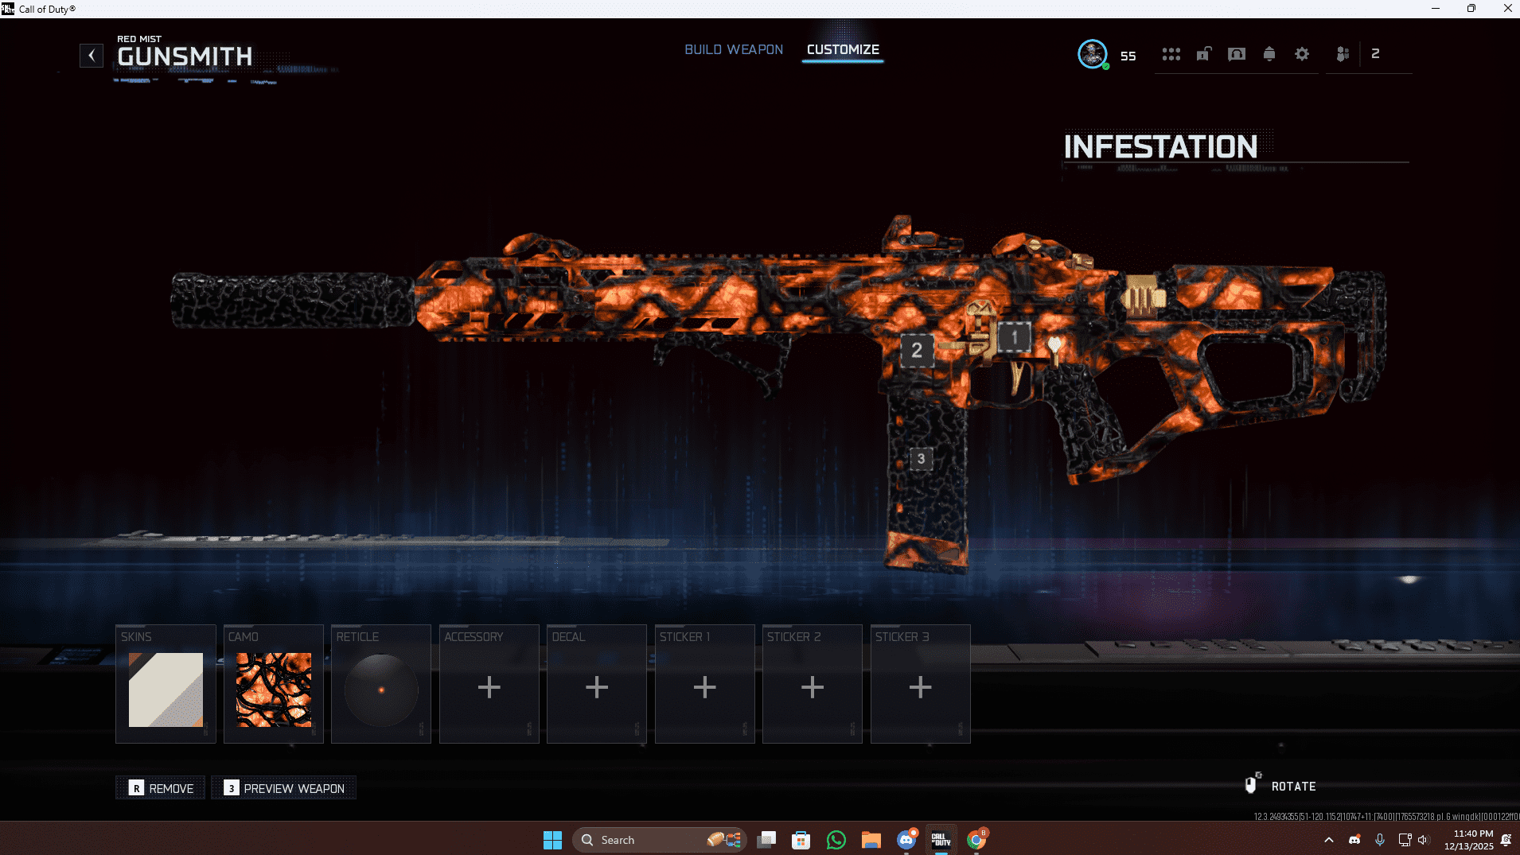Screen dimensions: 1520x855
Task: Switch to the Build Weapon tab
Action: 734,49
